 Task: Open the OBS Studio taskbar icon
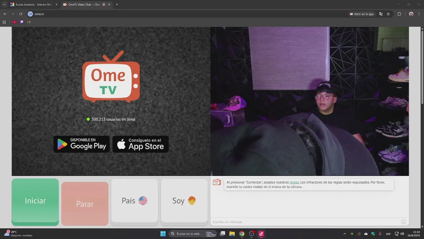[x=251, y=234]
